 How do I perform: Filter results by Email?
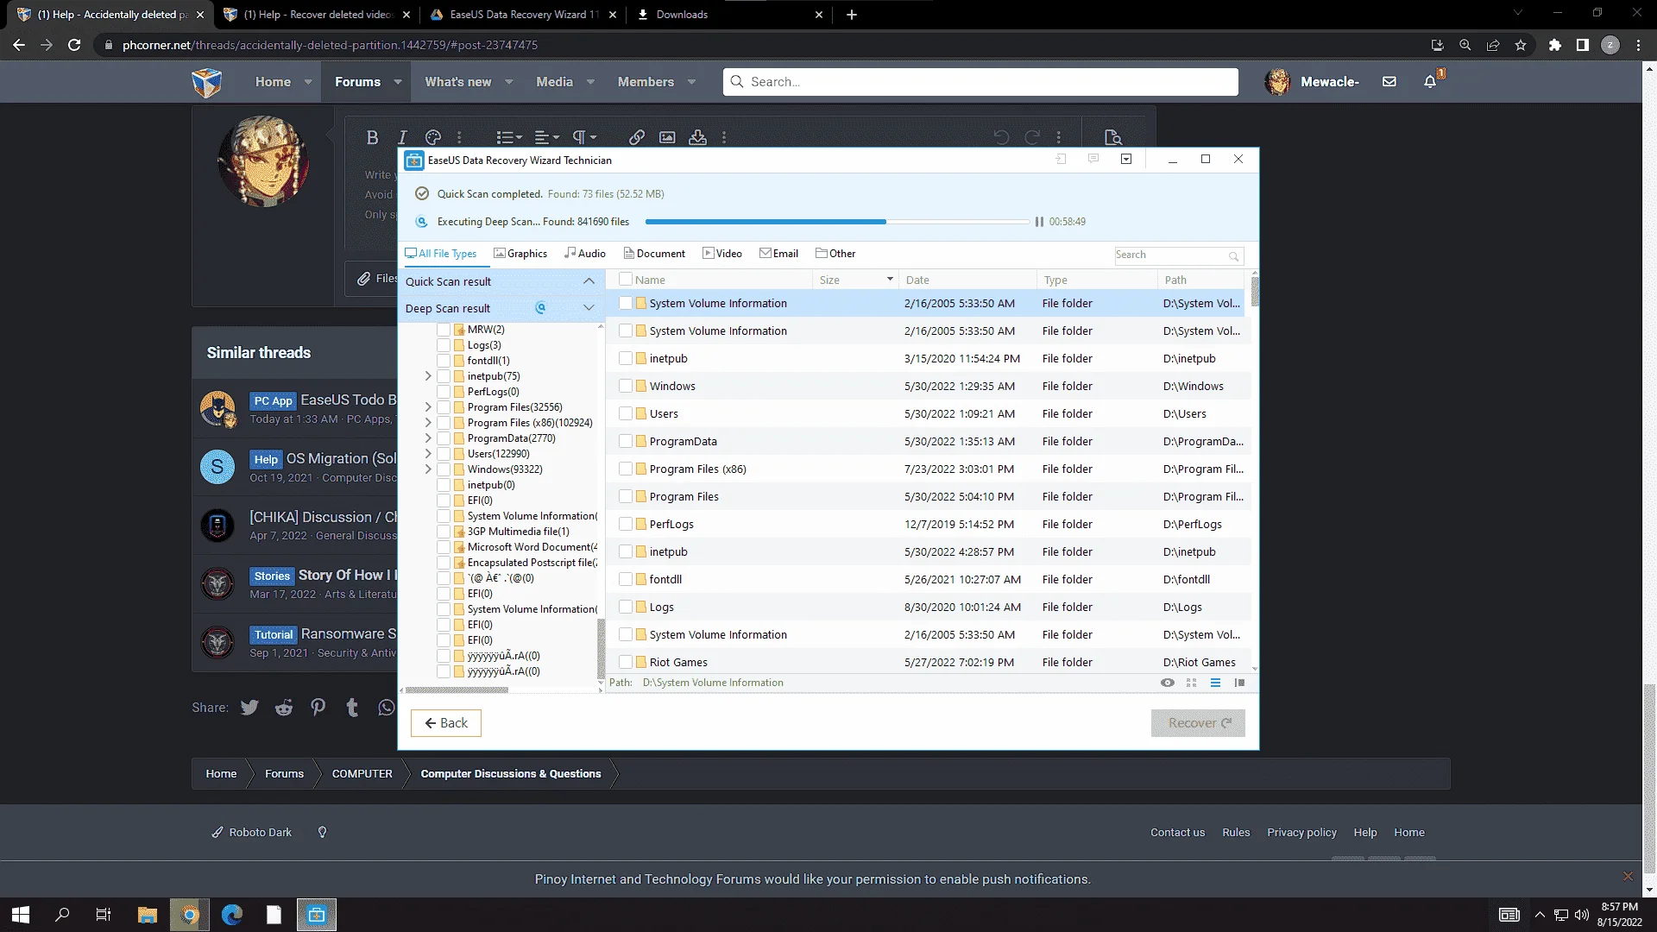click(778, 254)
